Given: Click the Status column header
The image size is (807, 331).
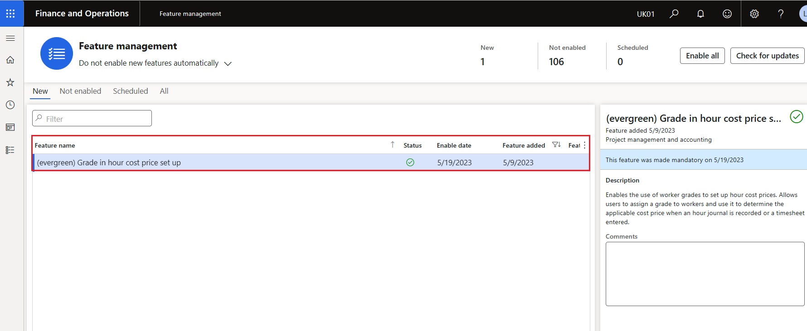Looking at the screenshot, I should (x=413, y=145).
